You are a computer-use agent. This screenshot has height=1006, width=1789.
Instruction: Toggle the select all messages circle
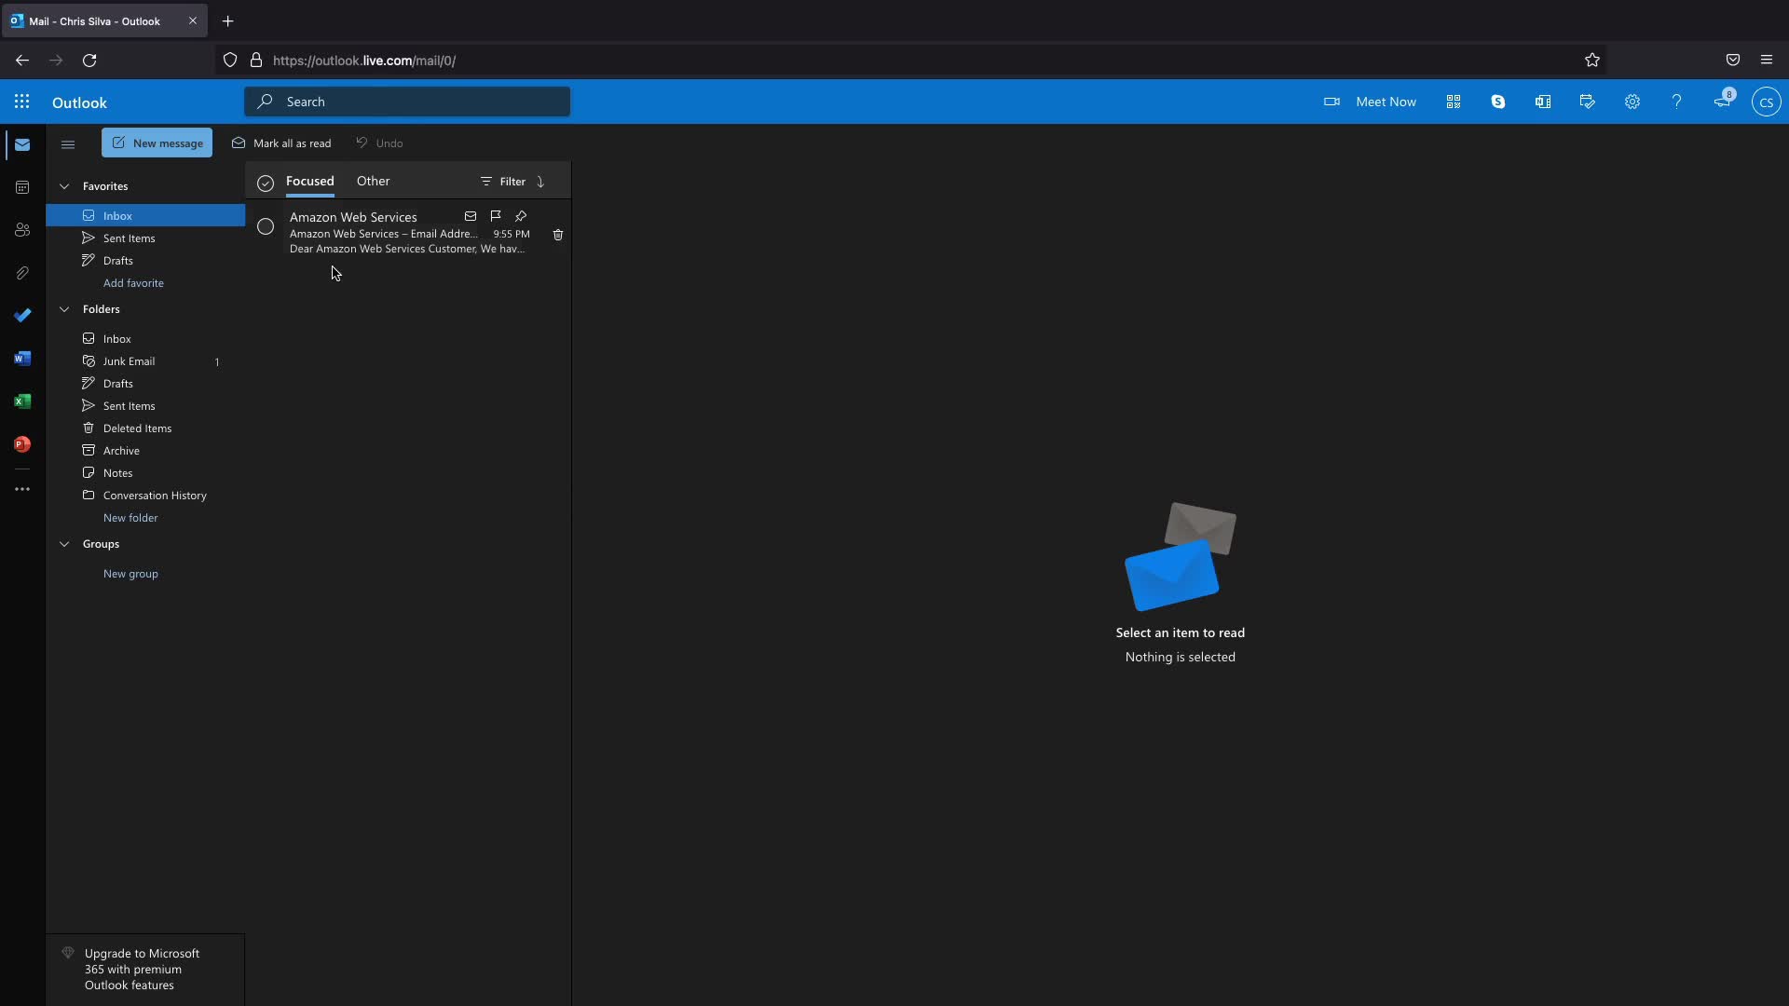click(x=266, y=183)
